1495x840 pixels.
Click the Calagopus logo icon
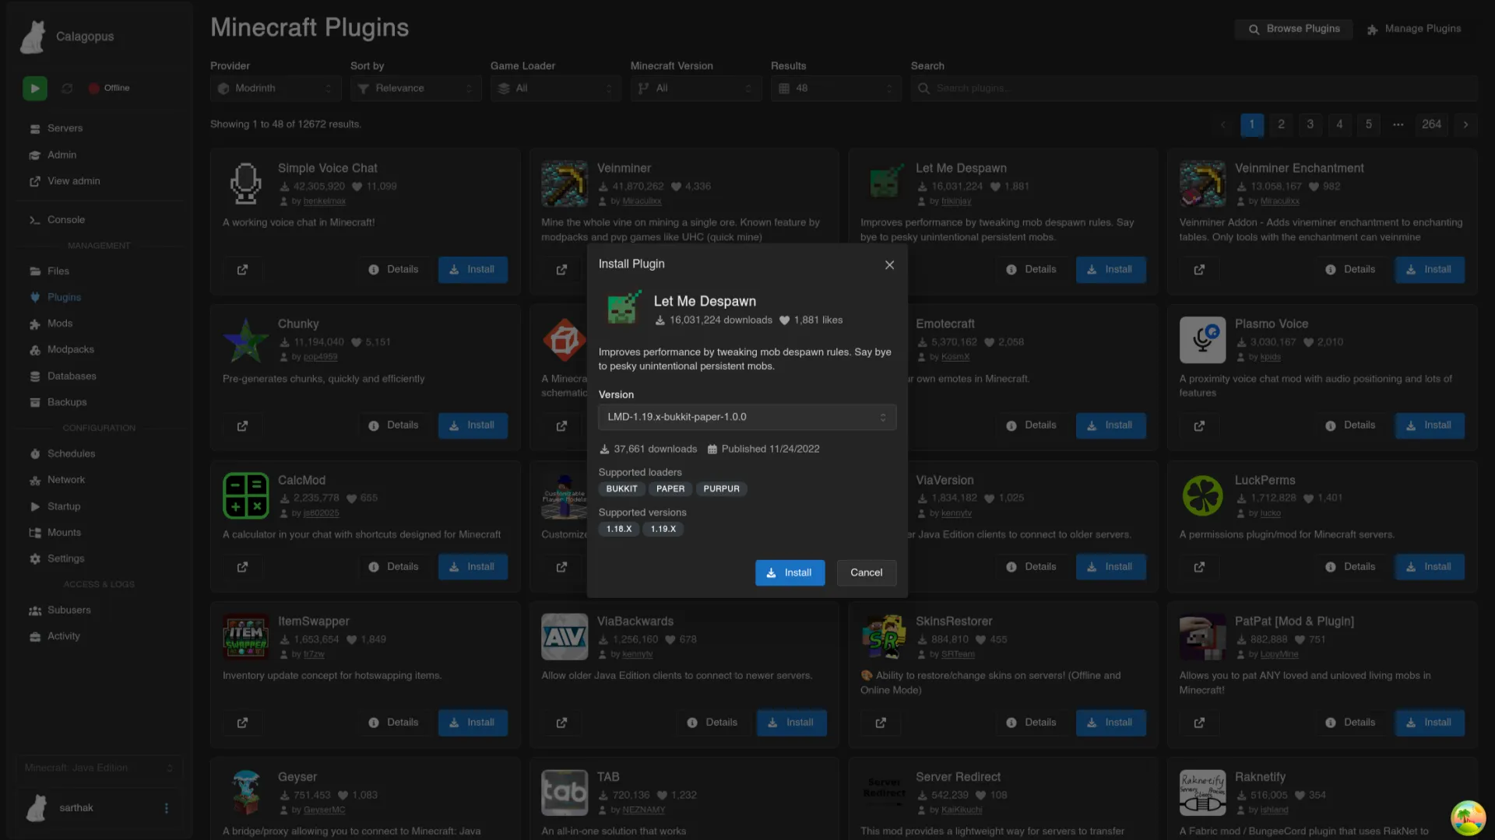point(33,37)
